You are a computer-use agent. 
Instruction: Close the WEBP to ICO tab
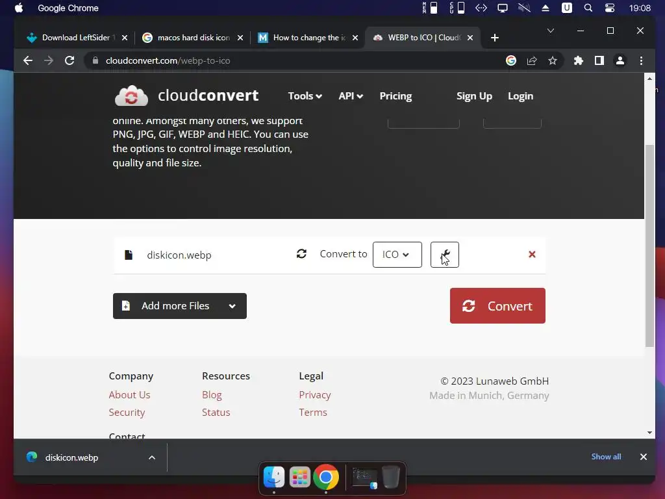click(470, 38)
